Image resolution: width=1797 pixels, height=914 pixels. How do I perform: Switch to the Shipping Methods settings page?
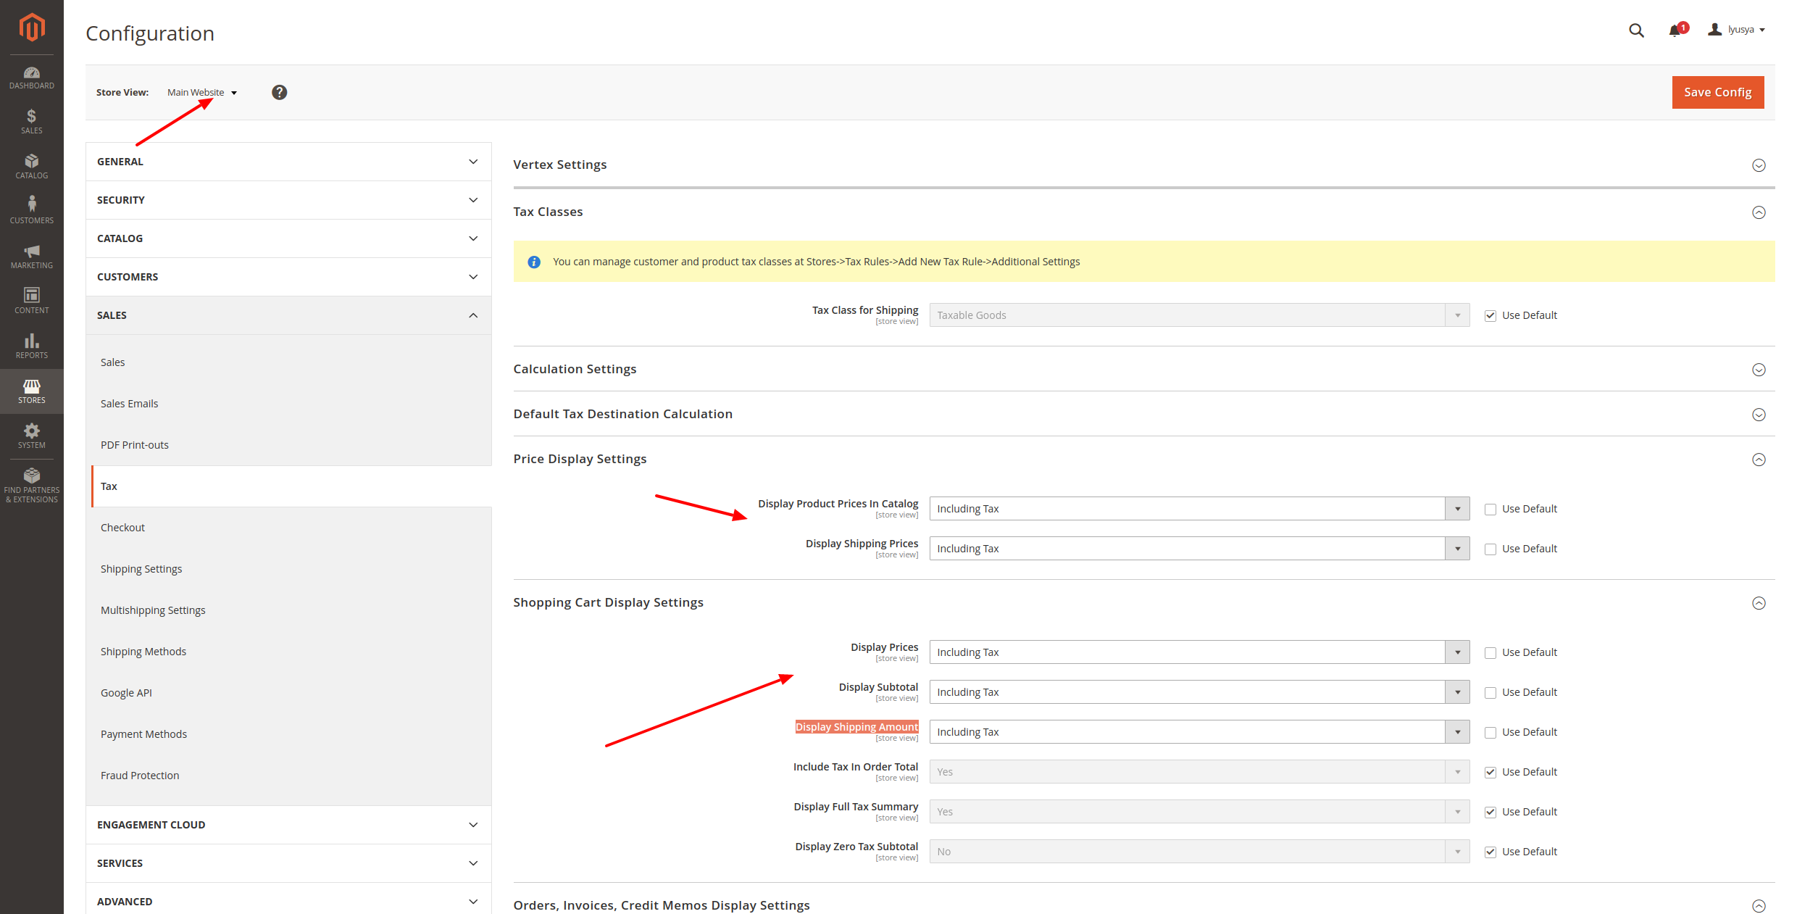coord(143,651)
